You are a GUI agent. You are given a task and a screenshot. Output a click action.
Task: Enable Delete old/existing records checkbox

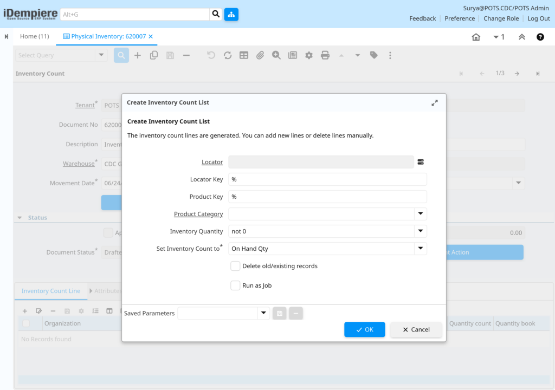tap(235, 266)
